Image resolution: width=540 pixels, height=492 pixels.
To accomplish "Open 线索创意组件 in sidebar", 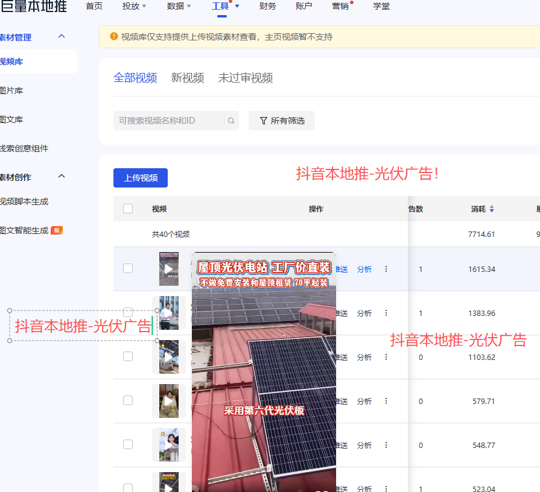I will click(24, 148).
